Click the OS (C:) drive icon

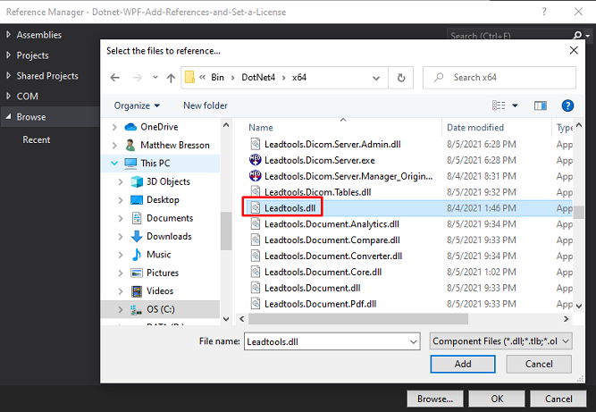click(136, 309)
